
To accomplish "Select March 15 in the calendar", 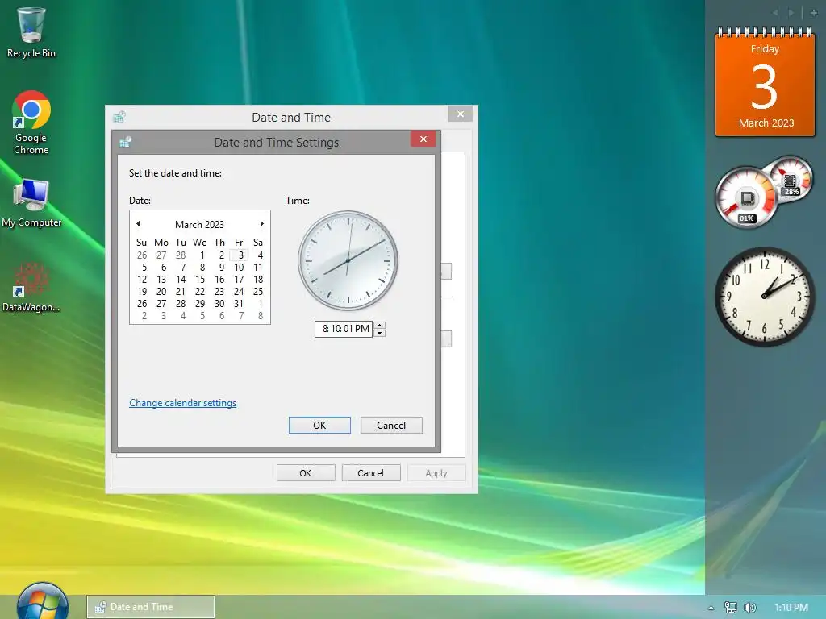I will pyautogui.click(x=200, y=280).
